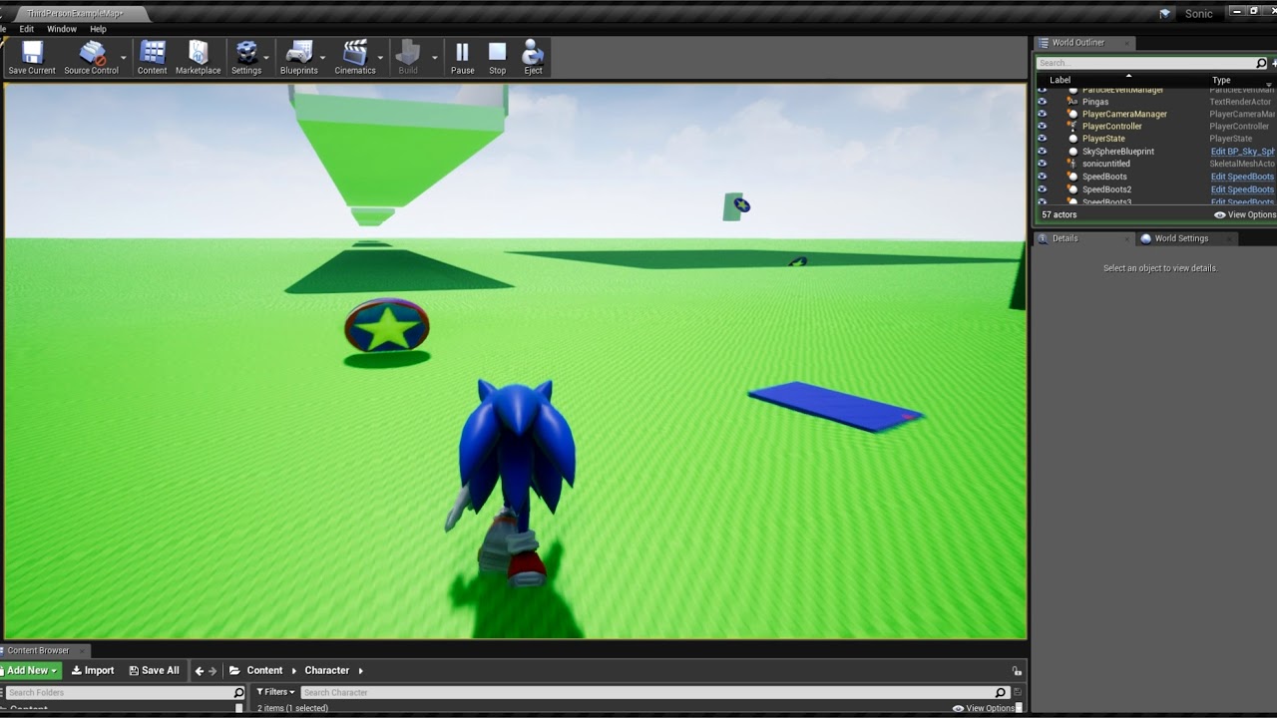Select the ThirdPersonExampleMap tab
Image resolution: width=1277 pixels, height=718 pixels.
pyautogui.click(x=77, y=14)
